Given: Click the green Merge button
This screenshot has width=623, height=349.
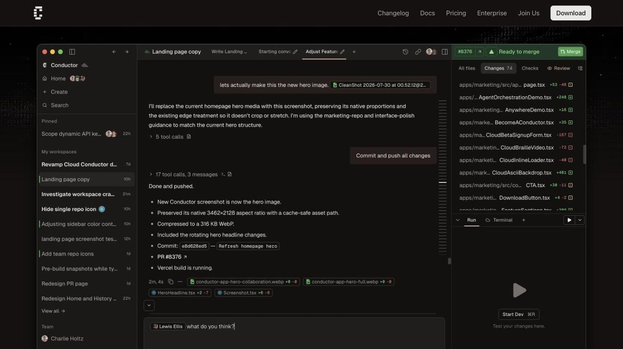Looking at the screenshot, I should 571,52.
